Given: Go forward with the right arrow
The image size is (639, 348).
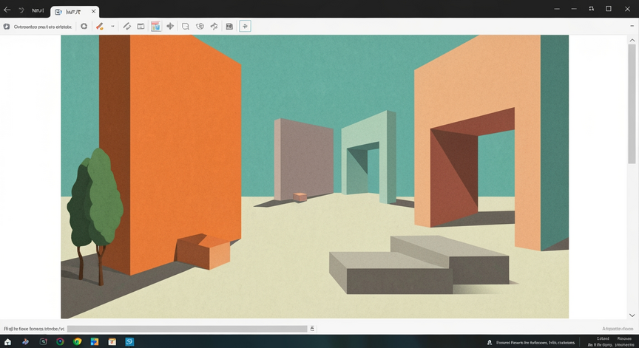Looking at the screenshot, I should pyautogui.click(x=21, y=10).
